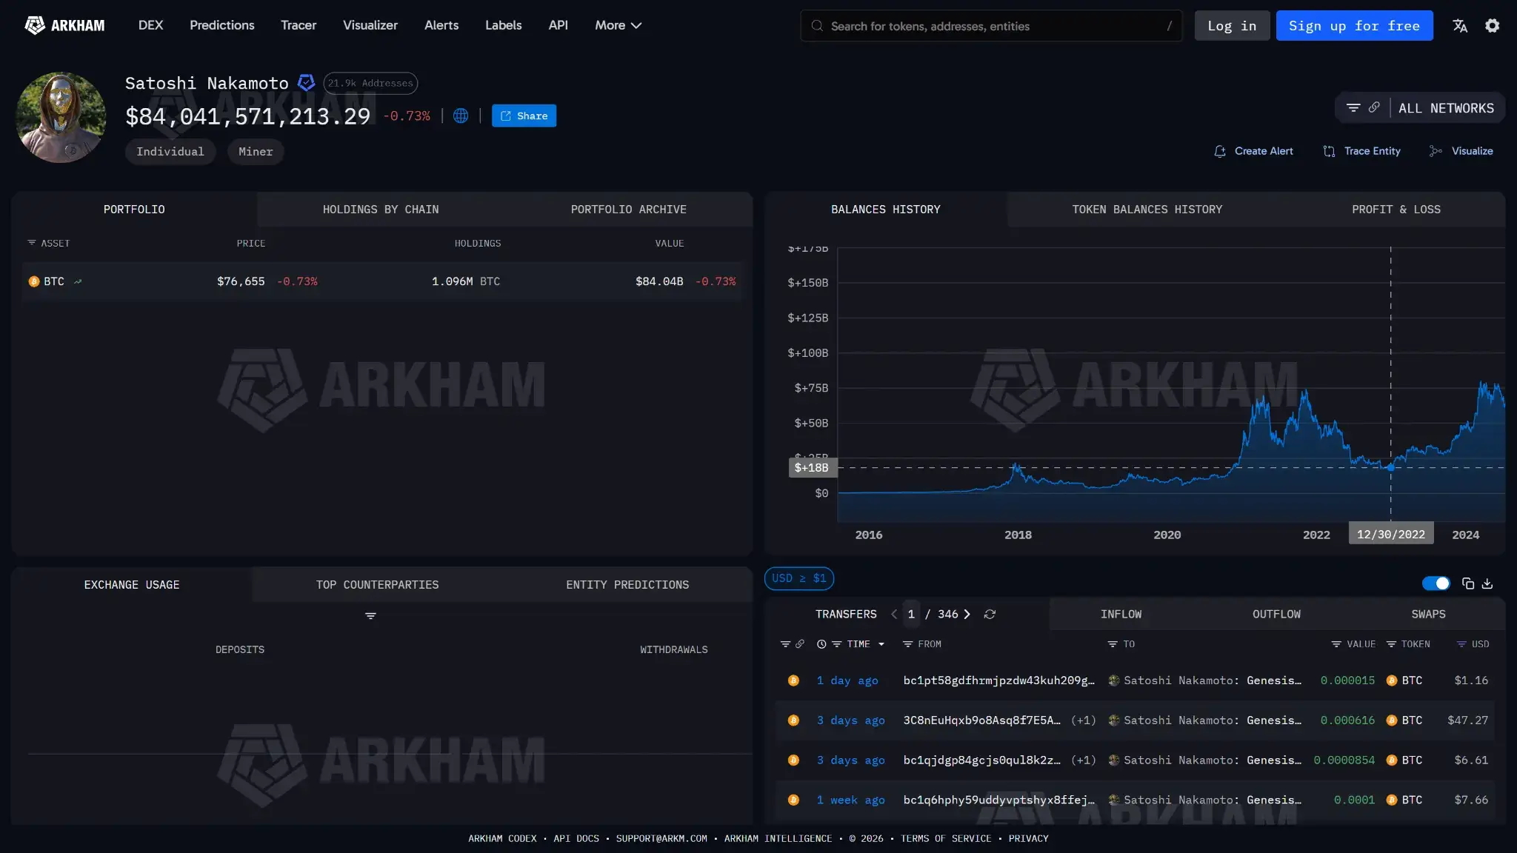Click the trend chart icon next to BTC
Viewport: 1517px width, 853px height.
click(78, 281)
